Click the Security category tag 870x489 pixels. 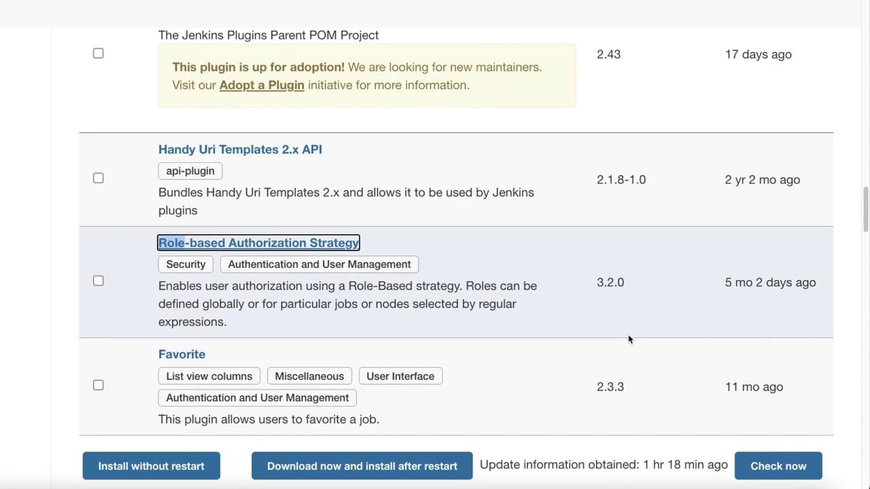(186, 264)
